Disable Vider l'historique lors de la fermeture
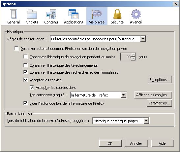Image resolution: width=180 pixels, height=152 pixels. [25, 103]
